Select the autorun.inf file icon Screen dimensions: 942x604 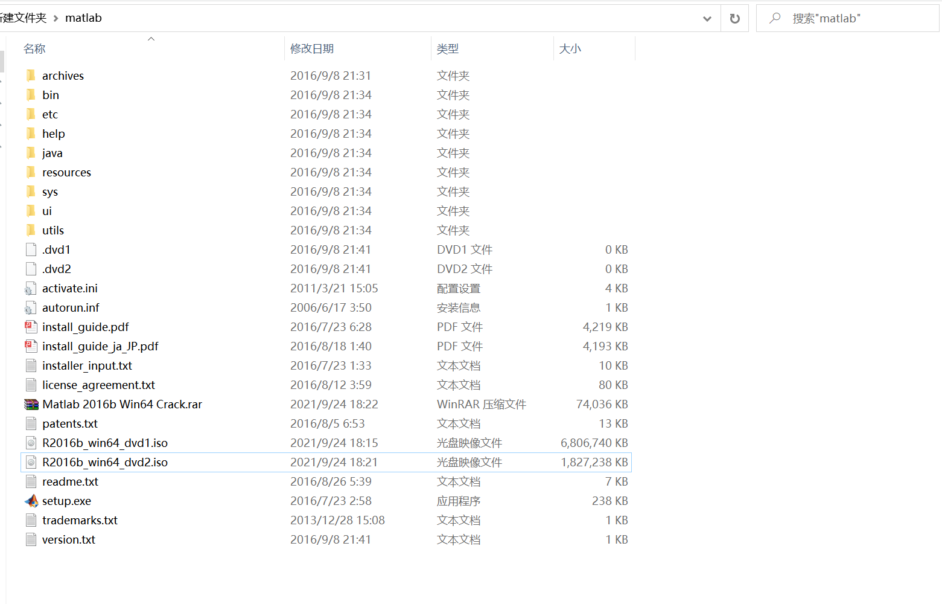[31, 307]
